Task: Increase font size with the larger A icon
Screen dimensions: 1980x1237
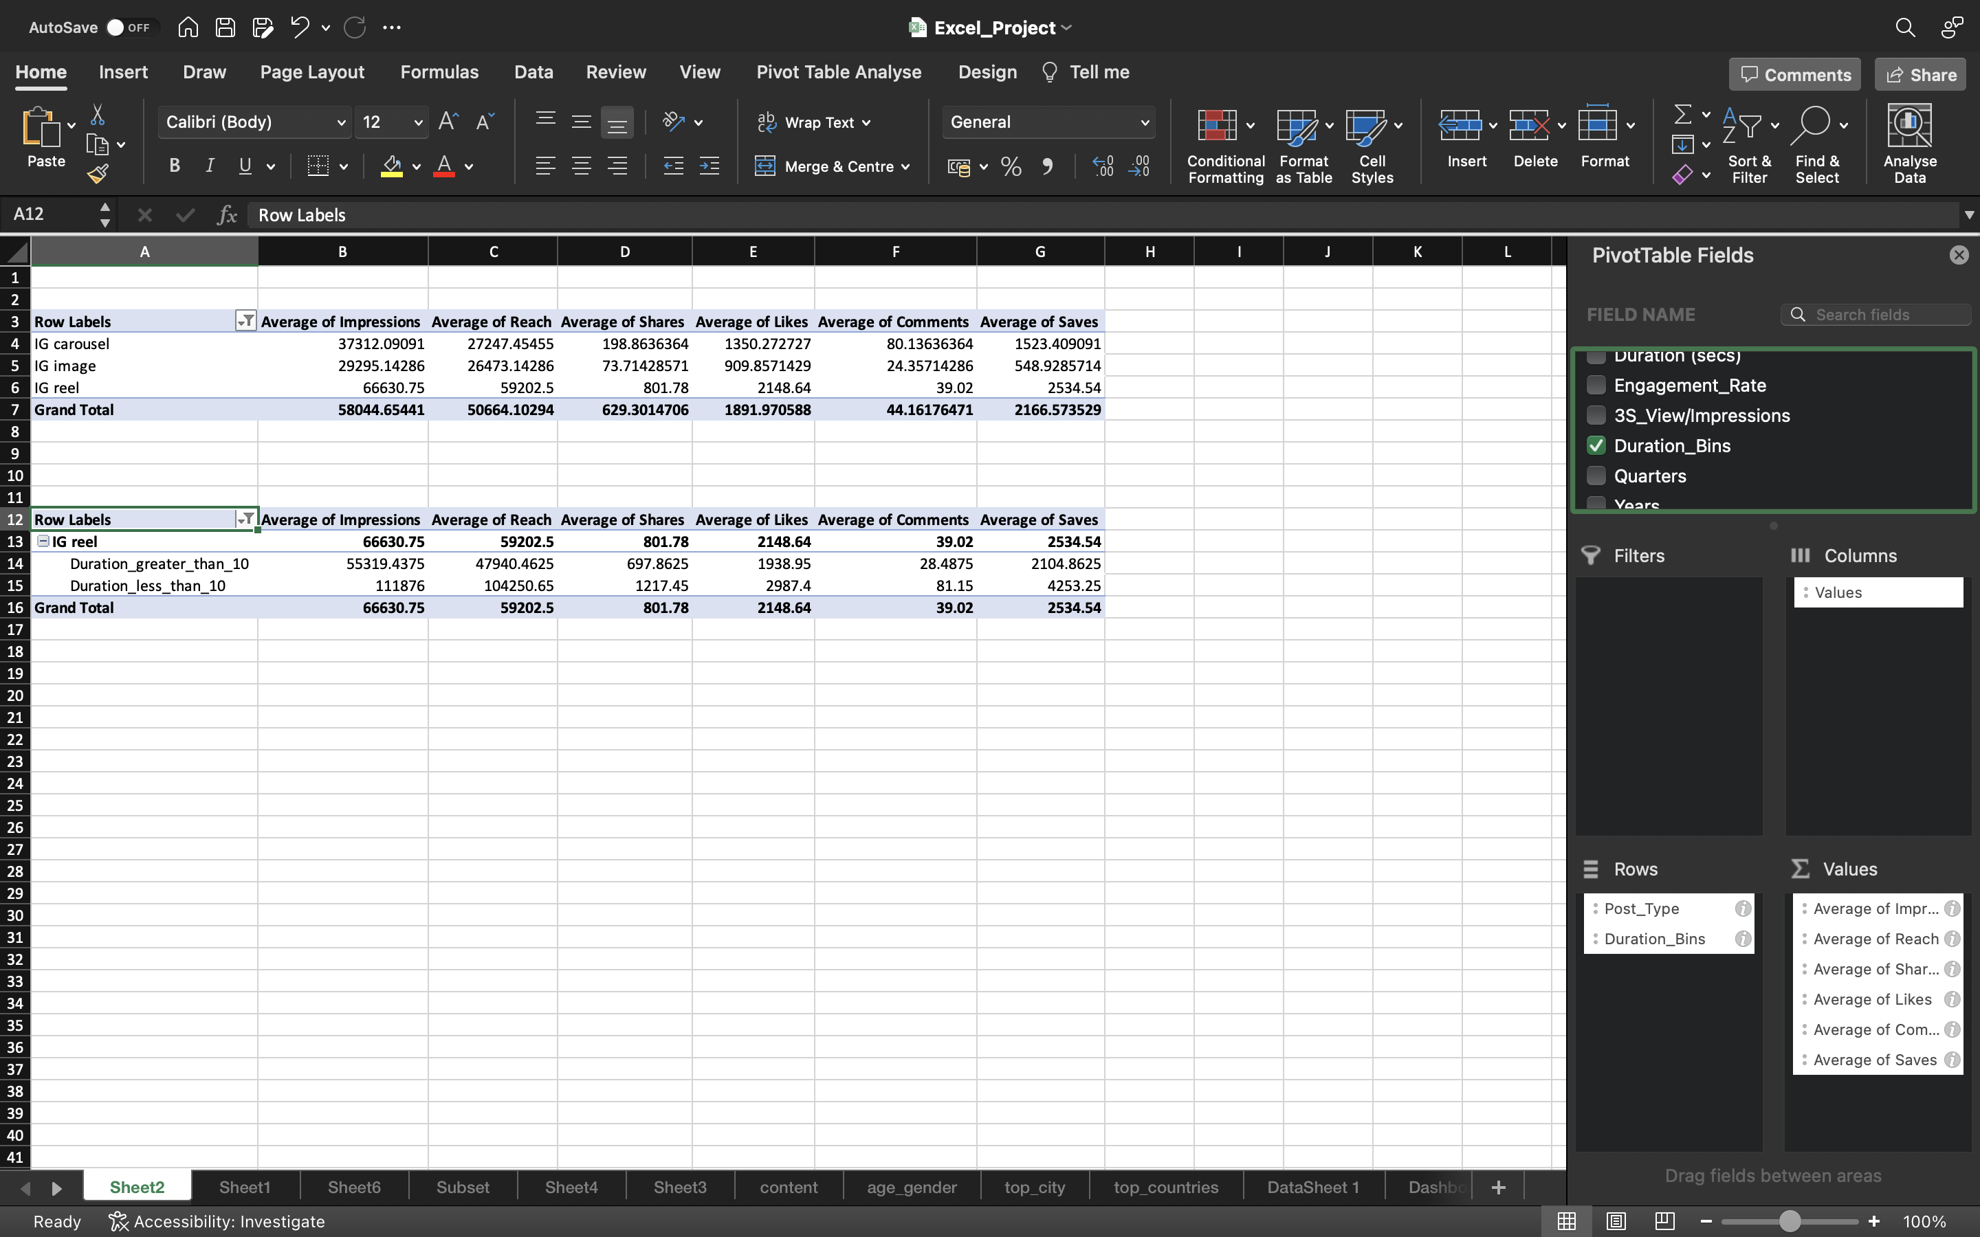Action: click(x=448, y=122)
